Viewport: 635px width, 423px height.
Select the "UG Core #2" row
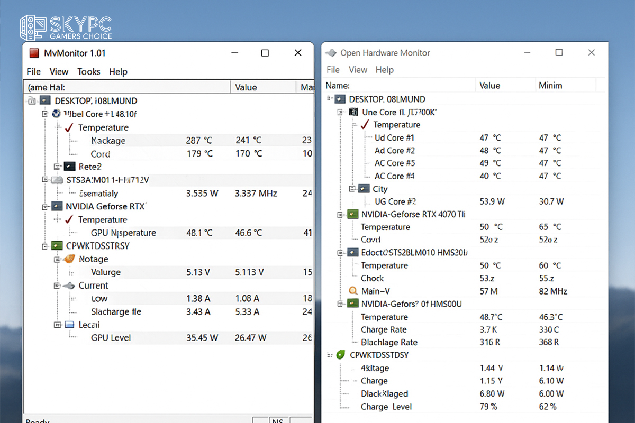pyautogui.click(x=465, y=201)
